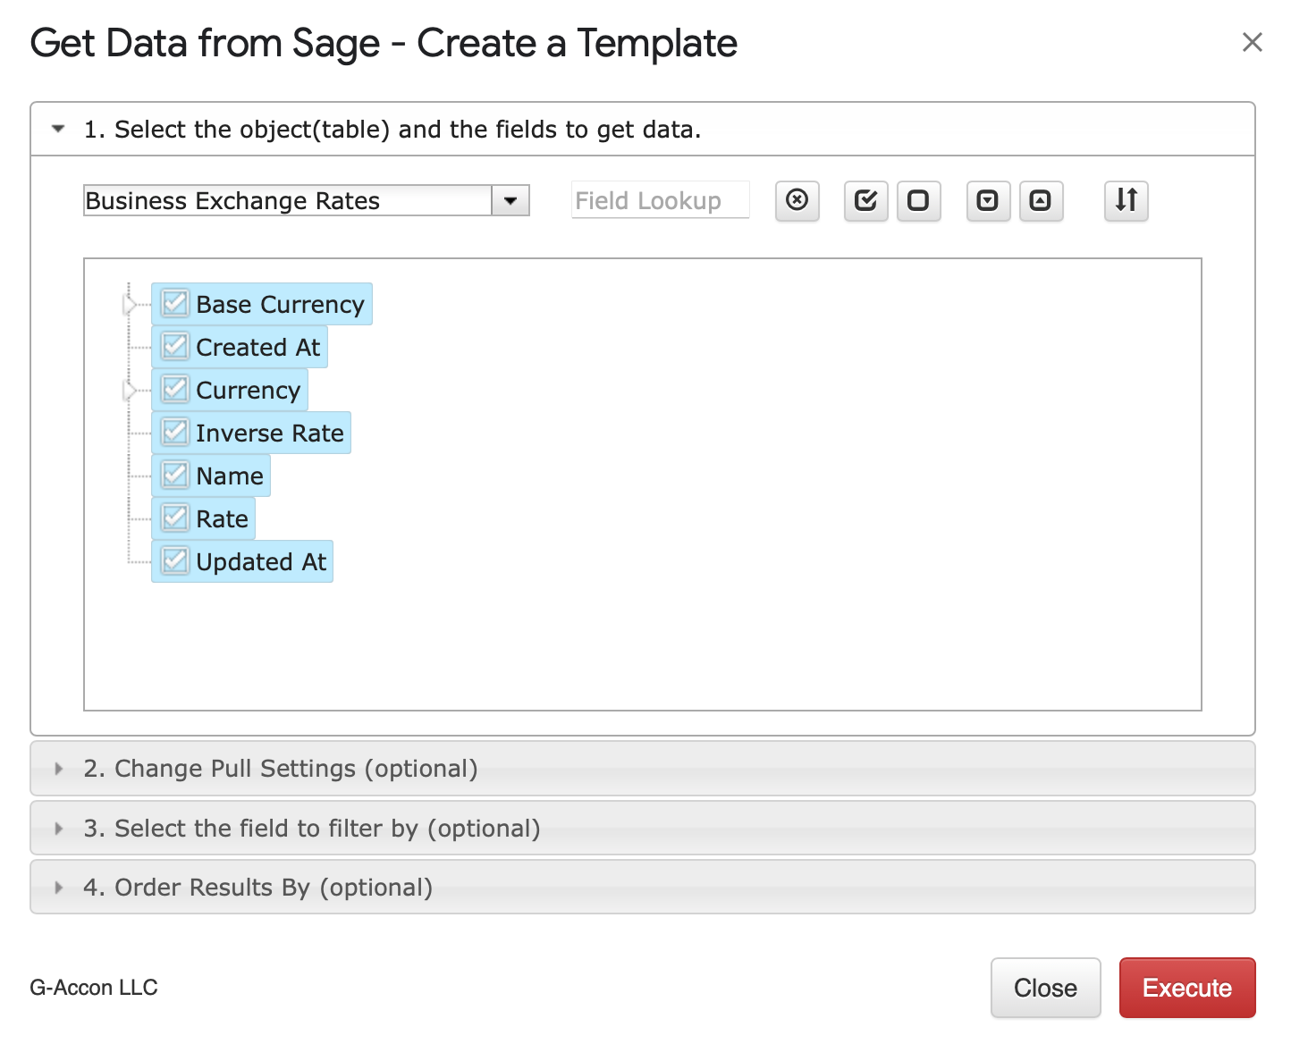1291x1044 pixels.
Task: Close the dialog with the X icon
Action: click(1252, 42)
